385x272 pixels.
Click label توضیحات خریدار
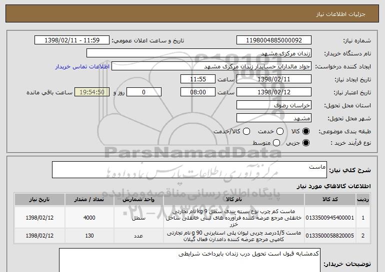(x=347, y=264)
